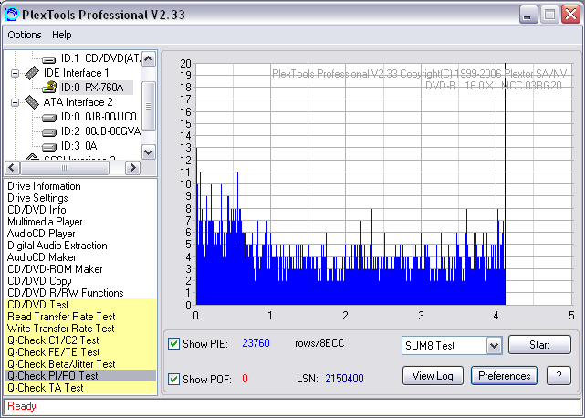Open Drive Settings function
Screen dimensions: 585x418
click(37, 198)
